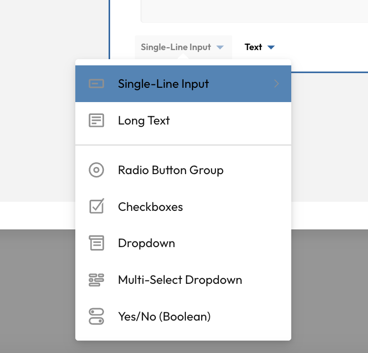Screen dimensions: 368x353
Task: Click the blue arrow next to Text
Action: coord(271,47)
